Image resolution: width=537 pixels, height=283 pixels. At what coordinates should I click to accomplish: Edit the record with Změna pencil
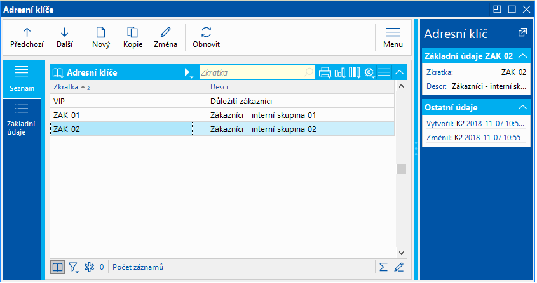(166, 37)
